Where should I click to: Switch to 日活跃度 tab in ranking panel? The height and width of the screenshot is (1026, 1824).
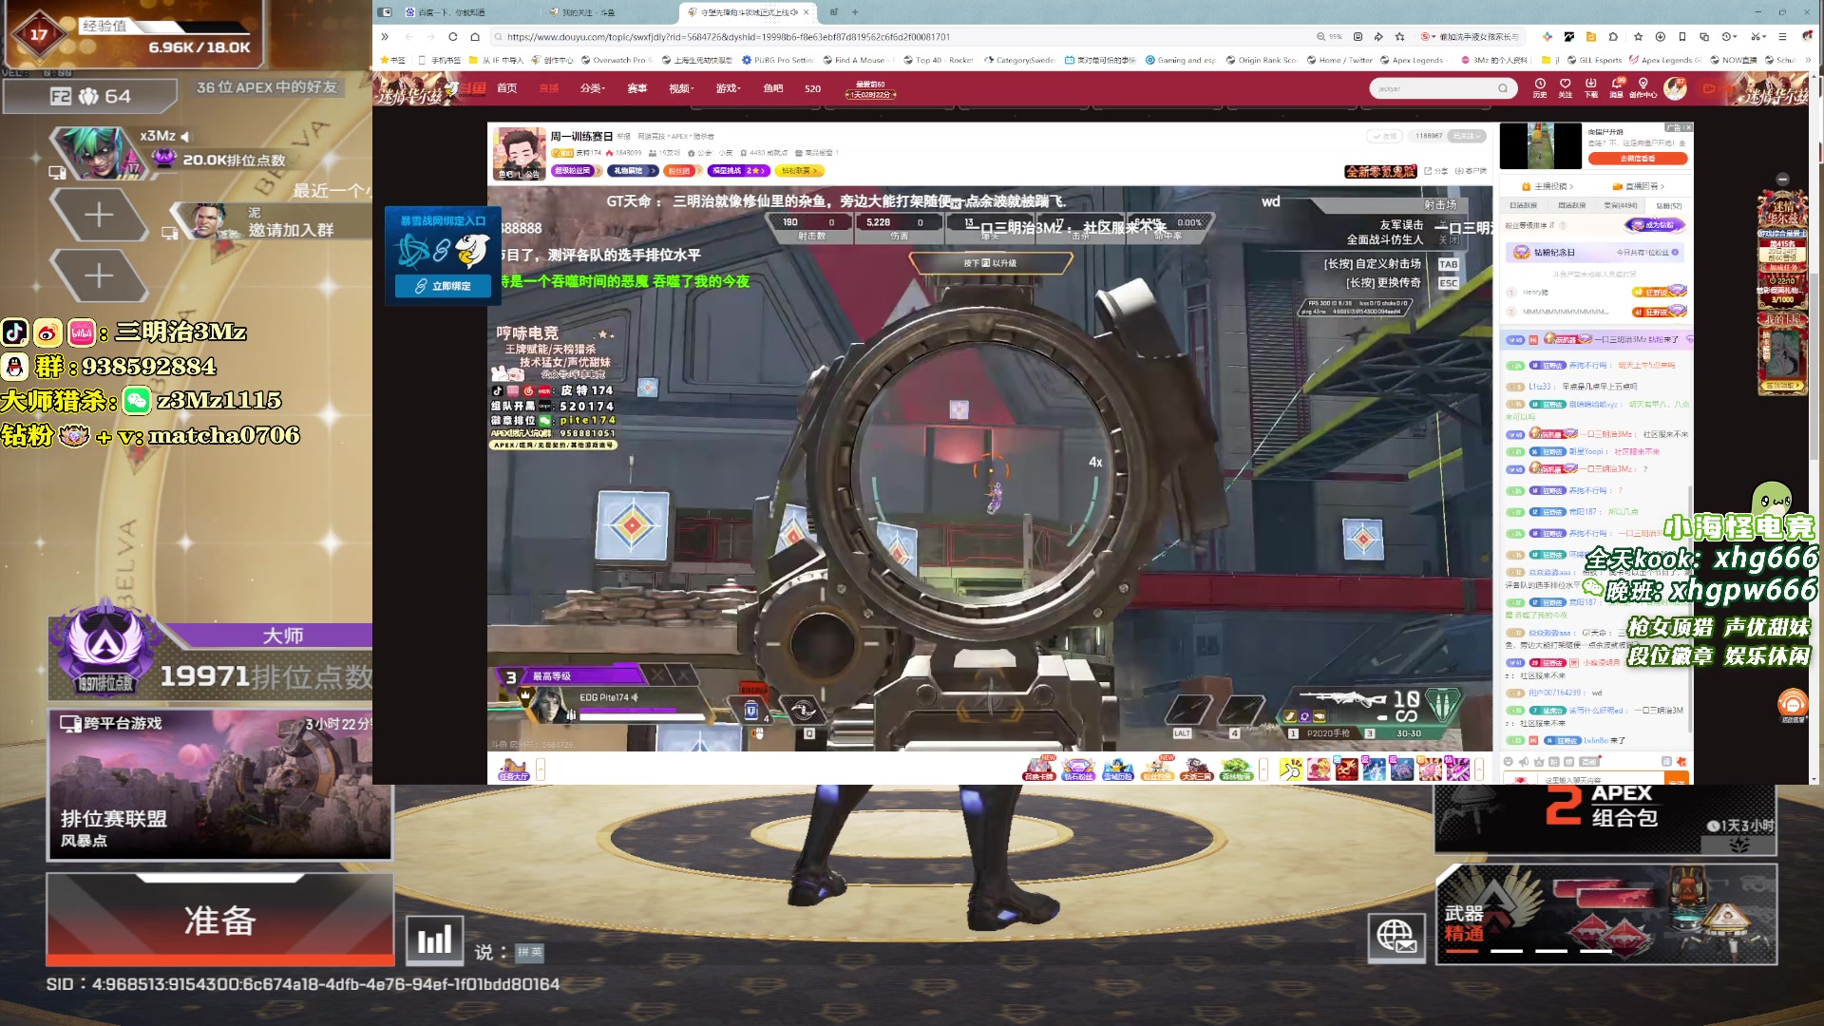(x=1523, y=205)
